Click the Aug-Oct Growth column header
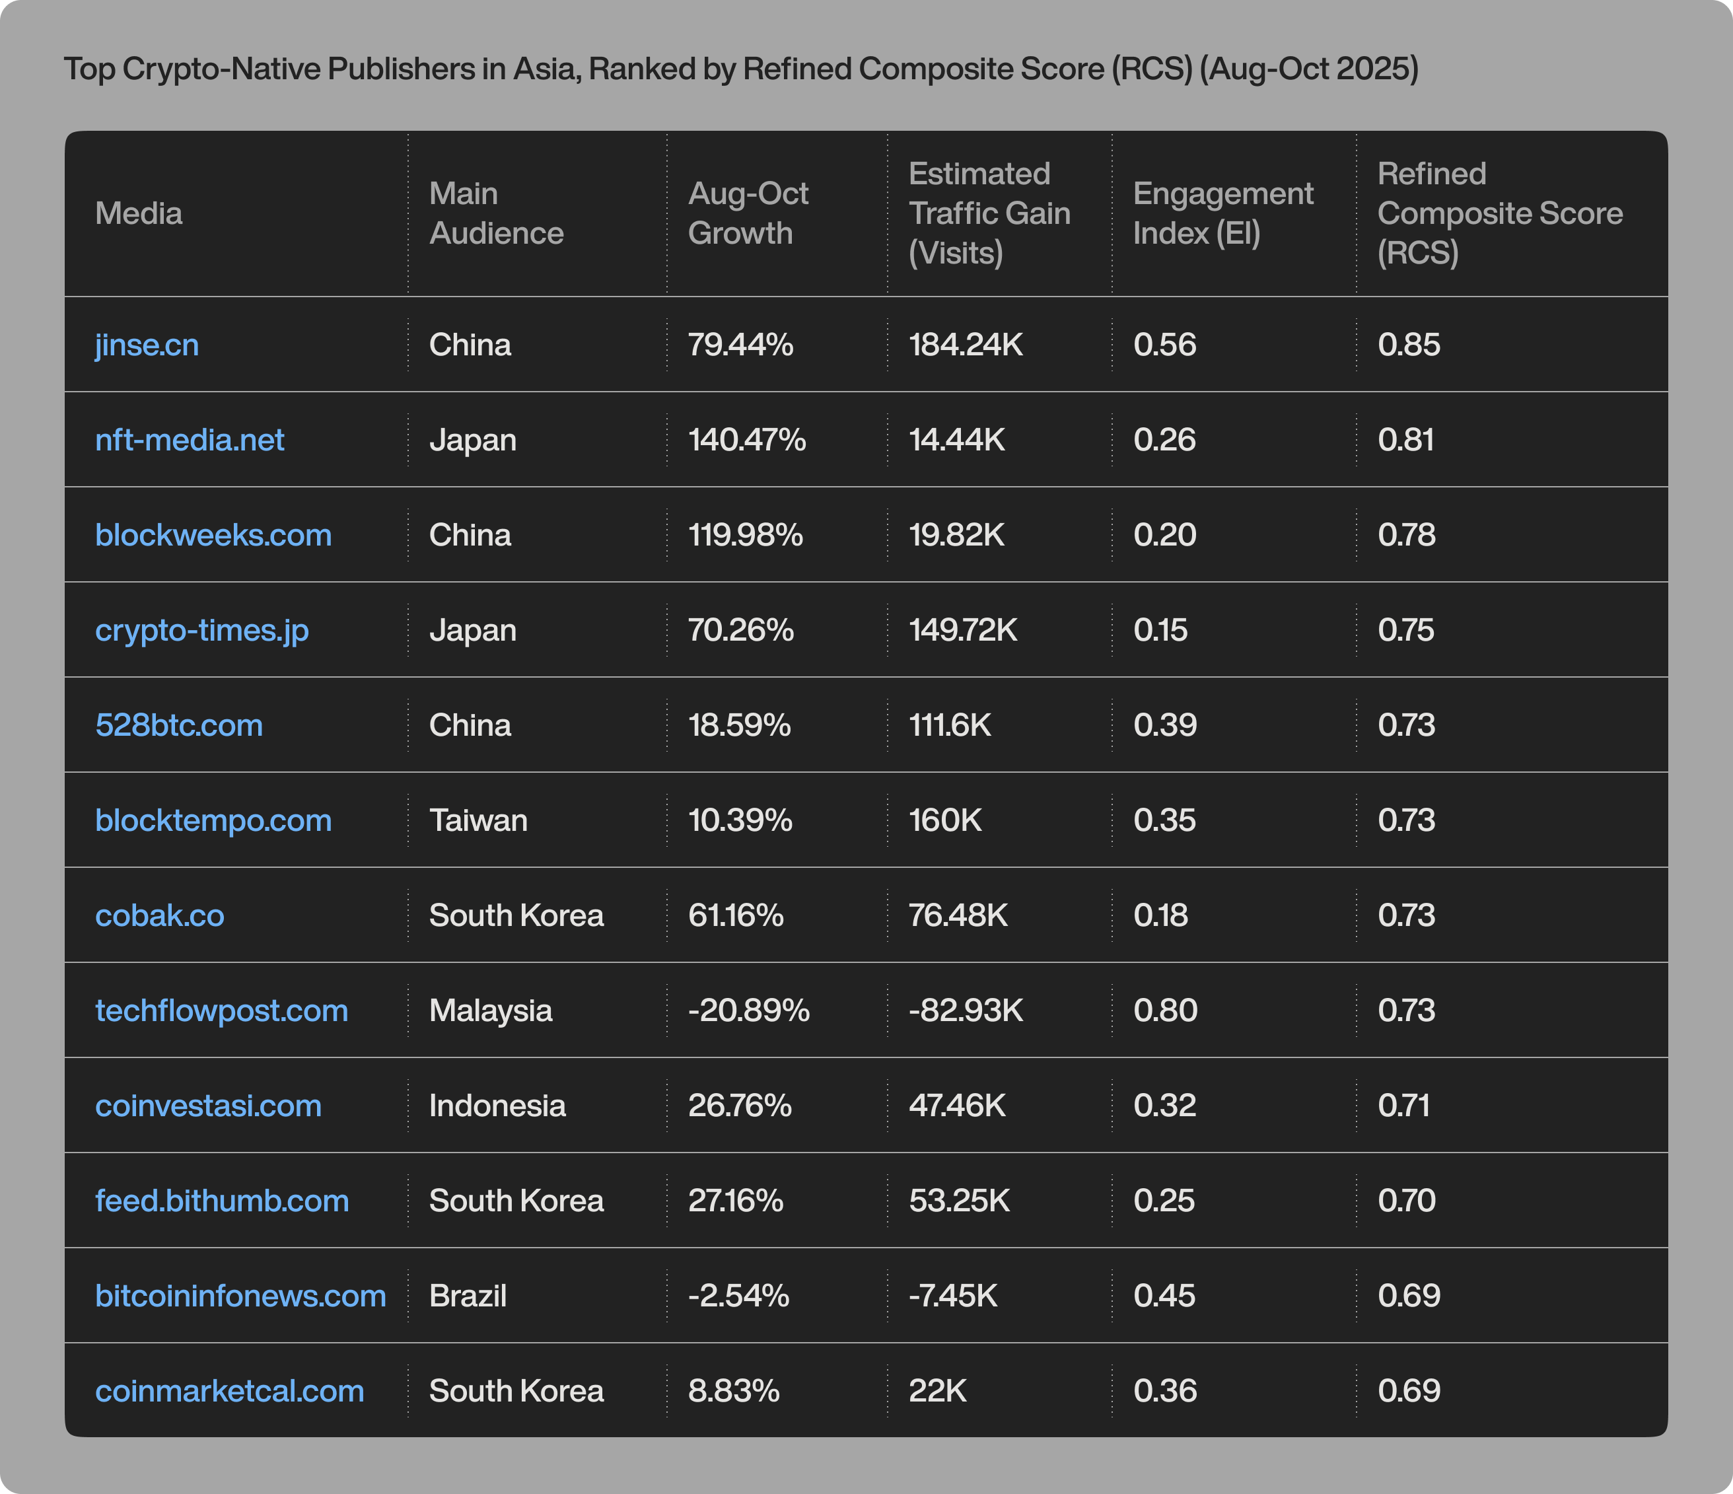This screenshot has width=1733, height=1494. coord(748,213)
